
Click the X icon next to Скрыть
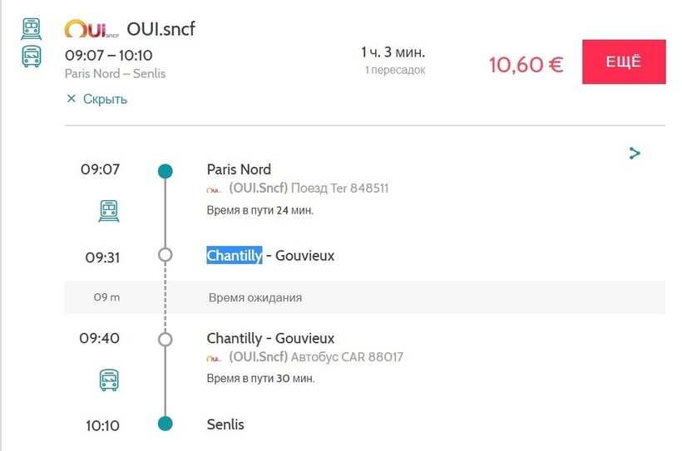pos(72,99)
